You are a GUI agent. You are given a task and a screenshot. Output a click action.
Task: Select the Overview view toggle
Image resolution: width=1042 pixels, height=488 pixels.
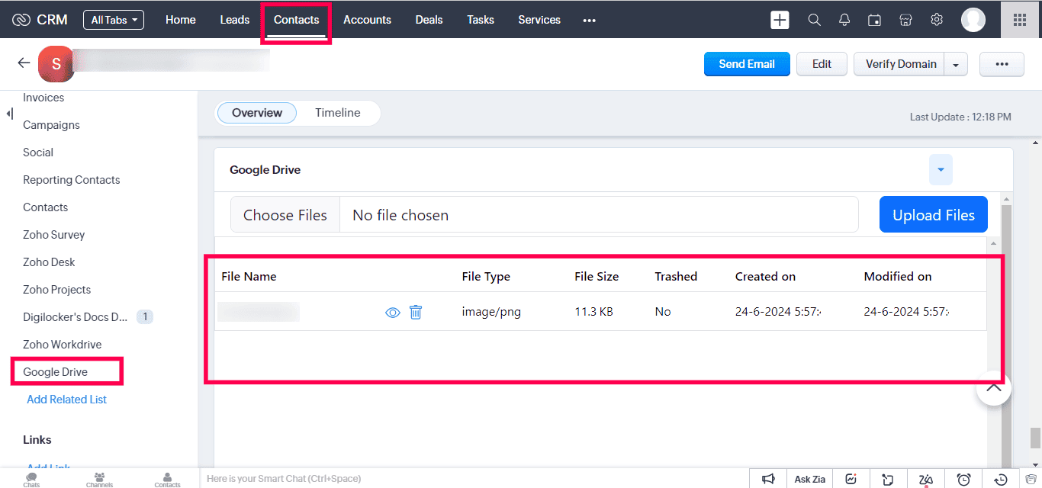(257, 113)
